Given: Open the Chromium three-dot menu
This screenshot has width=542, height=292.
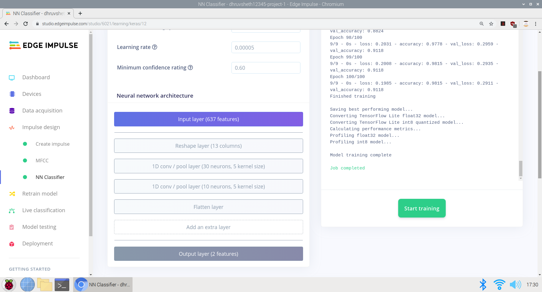Looking at the screenshot, I should 536,24.
